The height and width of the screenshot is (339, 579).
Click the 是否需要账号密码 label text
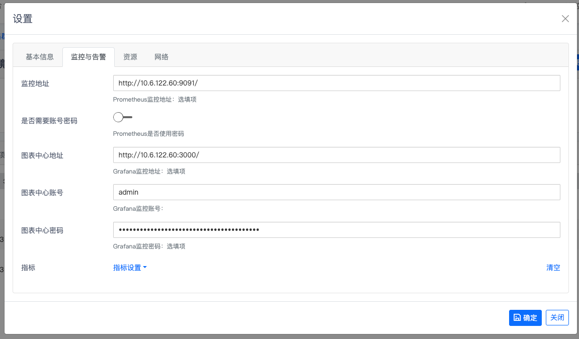[x=49, y=121]
